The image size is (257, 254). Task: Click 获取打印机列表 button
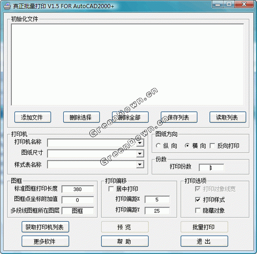tap(45, 227)
